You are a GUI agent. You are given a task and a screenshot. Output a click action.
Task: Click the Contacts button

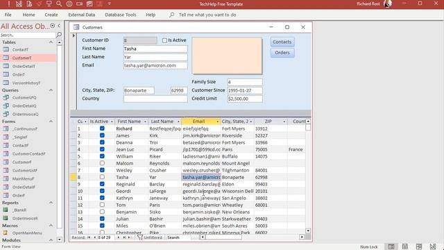pyautogui.click(x=282, y=42)
